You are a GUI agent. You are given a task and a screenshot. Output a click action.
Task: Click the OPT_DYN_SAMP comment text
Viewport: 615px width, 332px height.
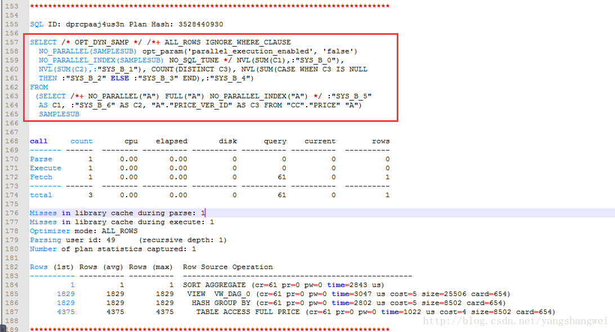click(102, 42)
